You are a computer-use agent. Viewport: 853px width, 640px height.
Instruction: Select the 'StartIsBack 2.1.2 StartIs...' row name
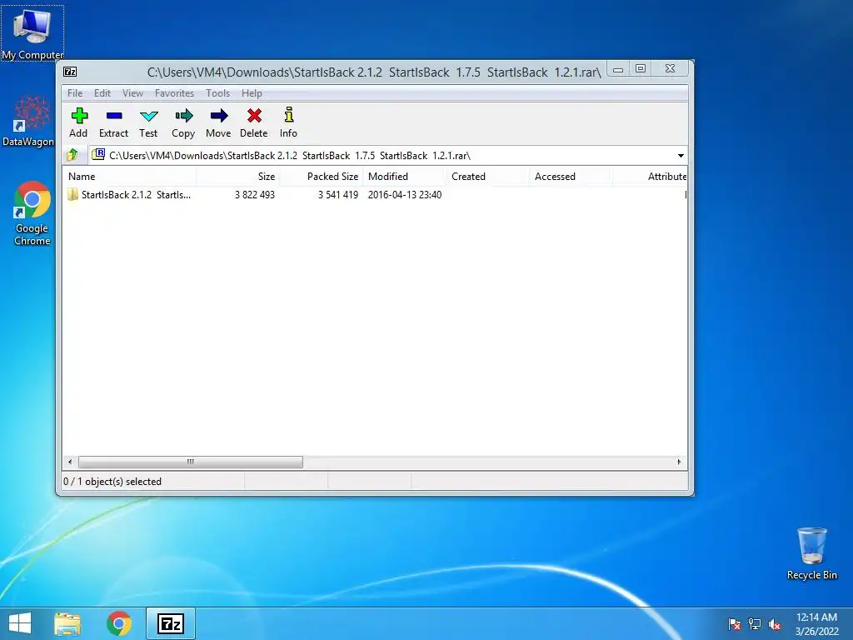[136, 195]
